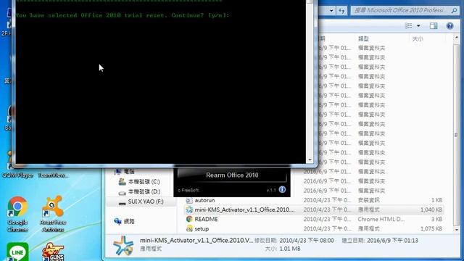Screen dimensions: 464x261
Task: Click the Rearm Office 2010 button
Action: [x=232, y=175]
